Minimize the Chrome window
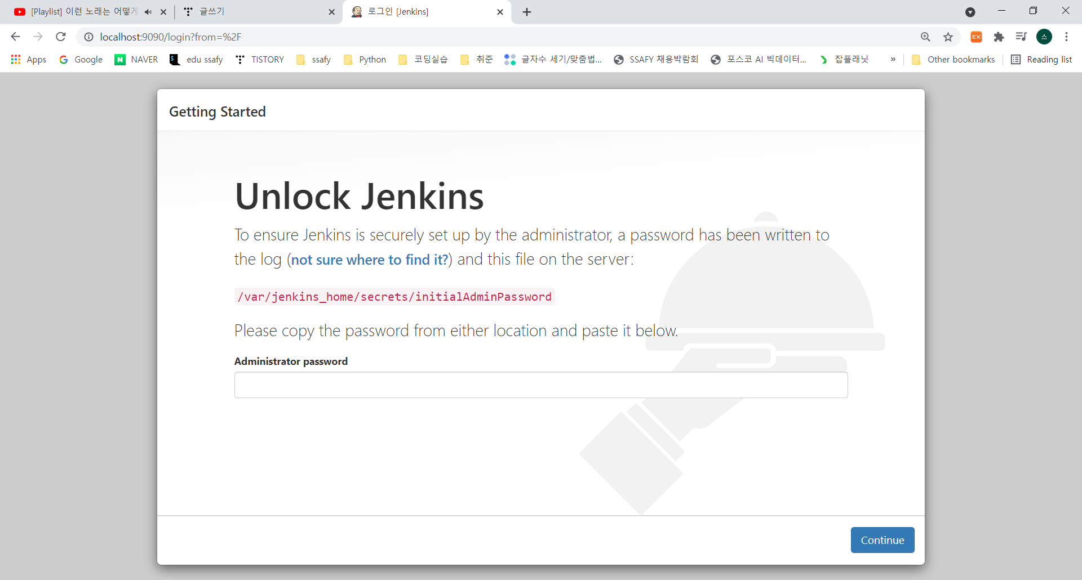The image size is (1082, 580). [1001, 11]
